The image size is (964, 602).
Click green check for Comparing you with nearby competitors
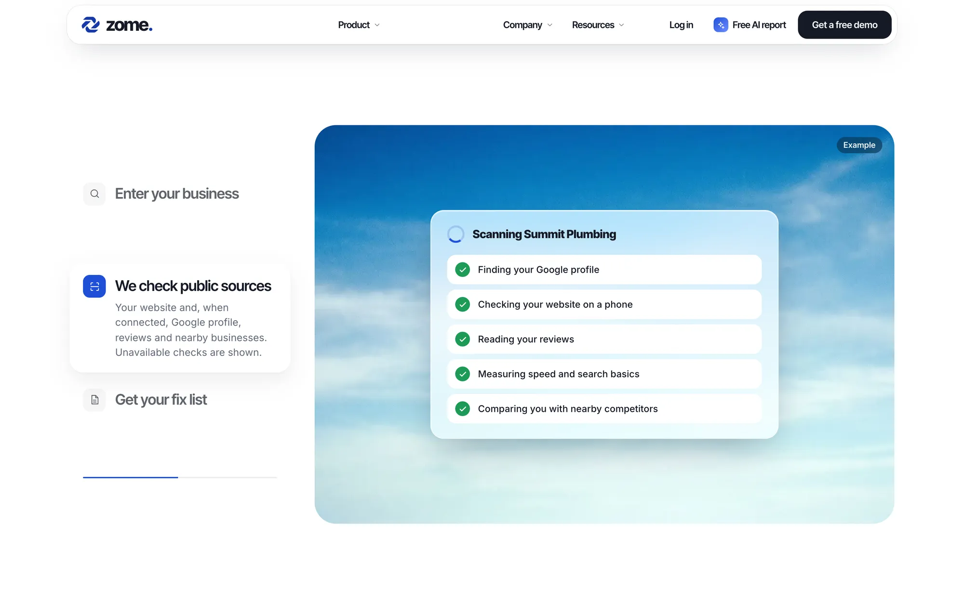point(463,409)
